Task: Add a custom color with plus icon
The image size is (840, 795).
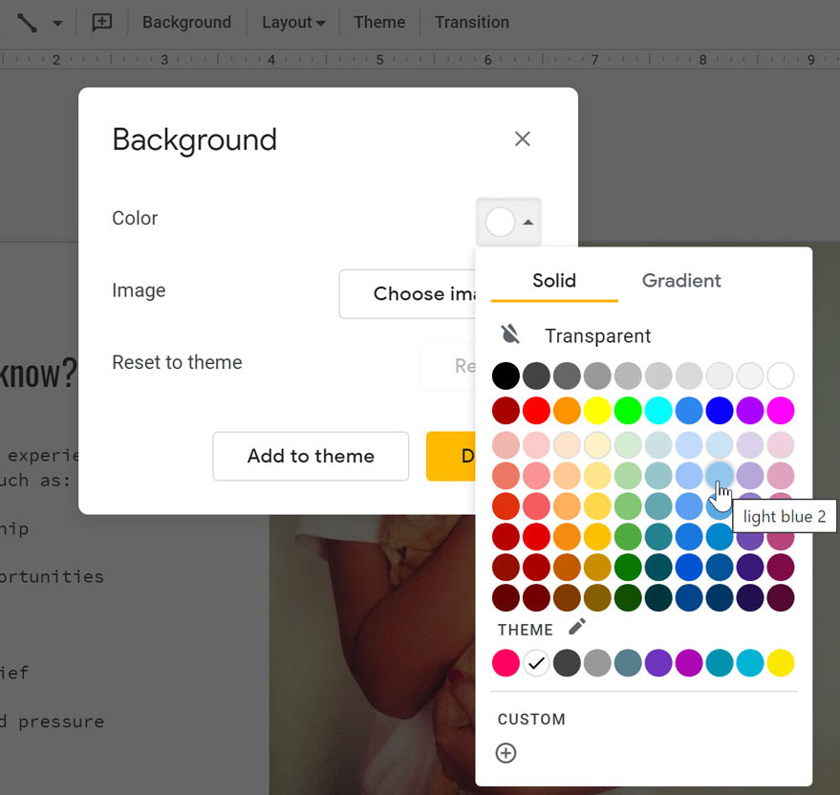Action: coord(506,753)
